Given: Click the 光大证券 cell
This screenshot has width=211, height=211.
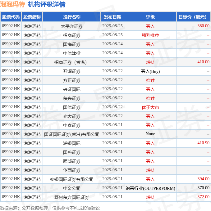Looking at the screenshot, I should coord(72,116).
